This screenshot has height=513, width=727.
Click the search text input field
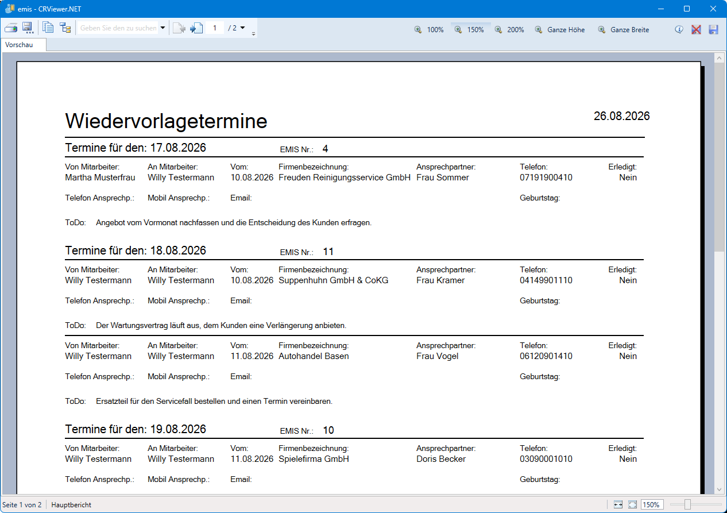click(x=118, y=28)
